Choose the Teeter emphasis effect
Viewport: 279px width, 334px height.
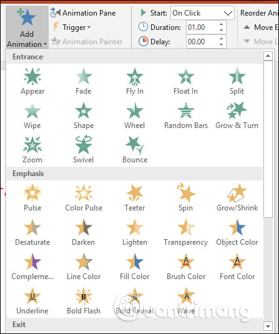135,198
